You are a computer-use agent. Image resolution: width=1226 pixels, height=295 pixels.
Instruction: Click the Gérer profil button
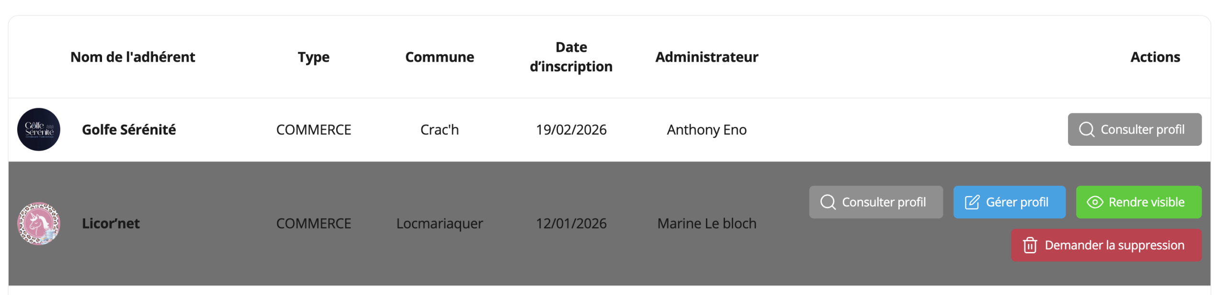pyautogui.click(x=1009, y=202)
